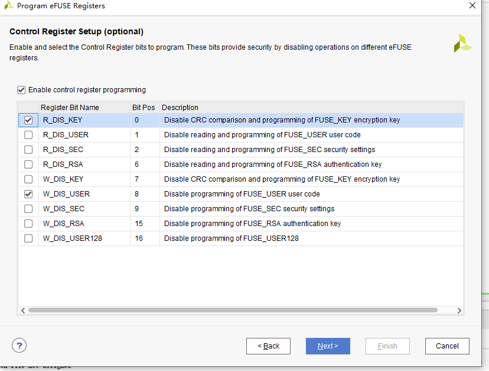Select the W_DIS_KEY register name cell
The width and height of the screenshot is (489, 371).
point(84,179)
